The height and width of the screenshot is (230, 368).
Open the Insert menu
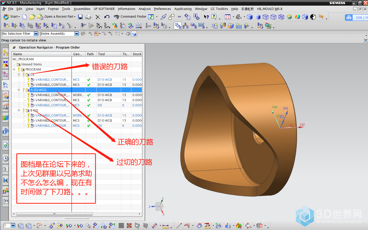point(40,9)
